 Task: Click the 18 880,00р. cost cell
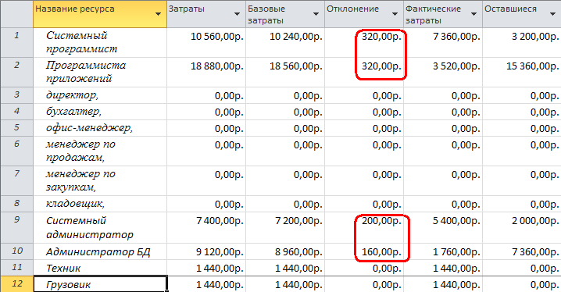(206, 72)
